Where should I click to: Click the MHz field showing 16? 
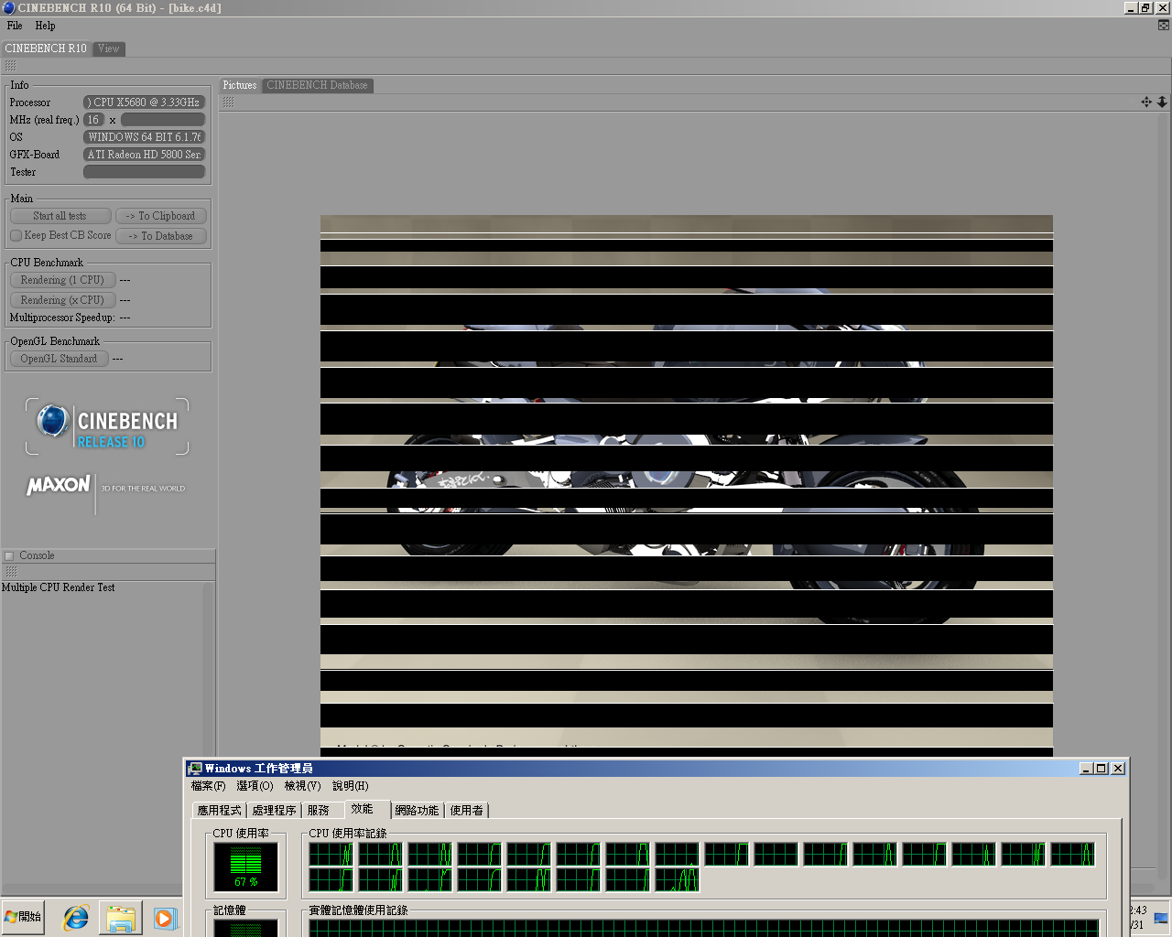coord(93,120)
